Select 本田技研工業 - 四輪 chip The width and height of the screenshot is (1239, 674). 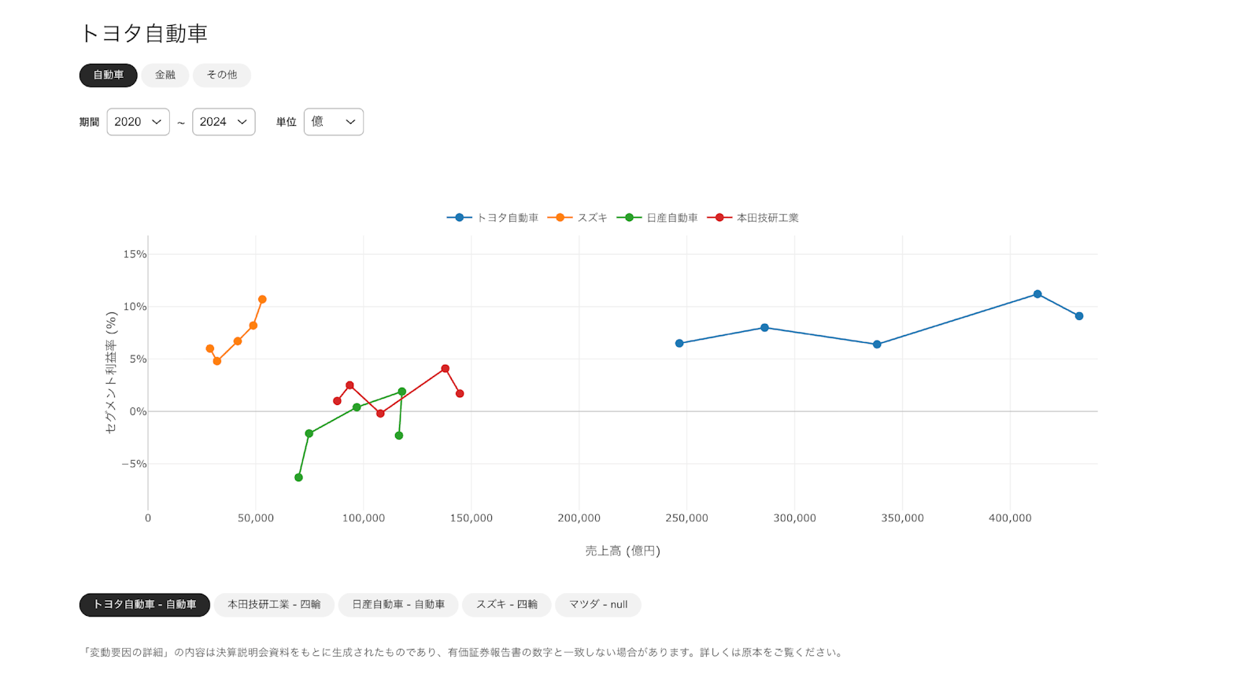pyautogui.click(x=274, y=605)
